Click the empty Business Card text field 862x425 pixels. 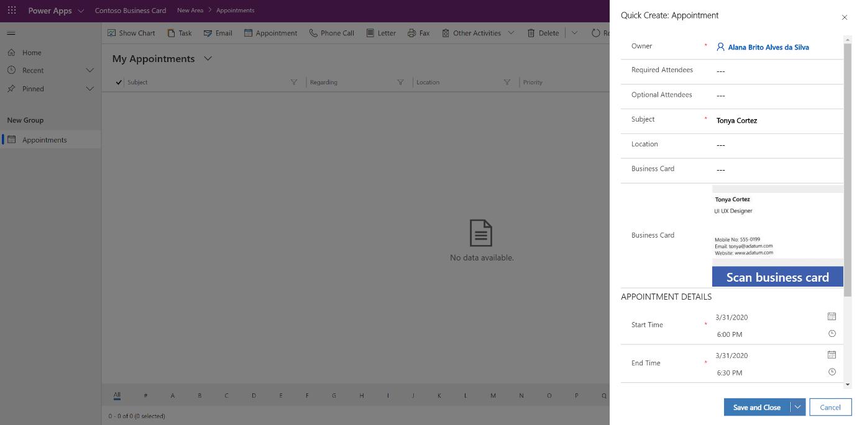(777, 170)
